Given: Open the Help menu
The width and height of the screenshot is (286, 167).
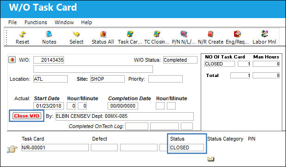Looking at the screenshot, I should pyautogui.click(x=87, y=22).
